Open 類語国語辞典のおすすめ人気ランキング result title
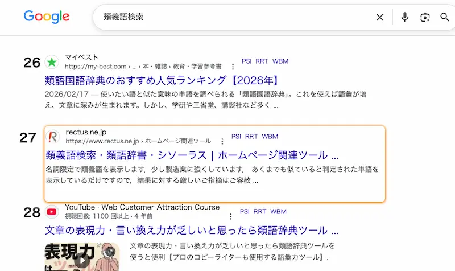The height and width of the screenshot is (271, 455). (x=162, y=80)
